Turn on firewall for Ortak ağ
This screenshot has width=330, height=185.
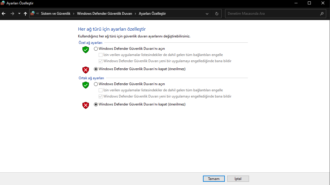(96, 84)
